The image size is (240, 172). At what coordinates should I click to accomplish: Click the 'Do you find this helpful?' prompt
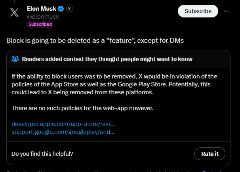point(42,153)
